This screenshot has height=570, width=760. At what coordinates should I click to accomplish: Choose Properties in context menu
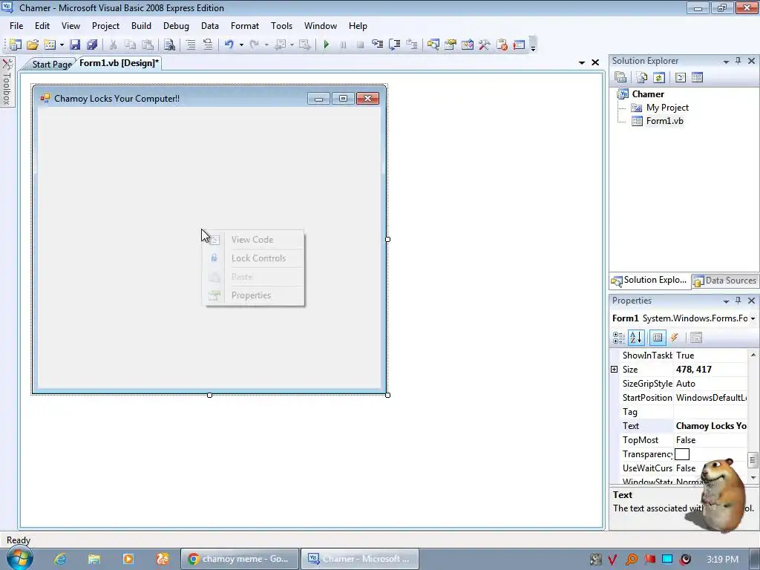(251, 295)
